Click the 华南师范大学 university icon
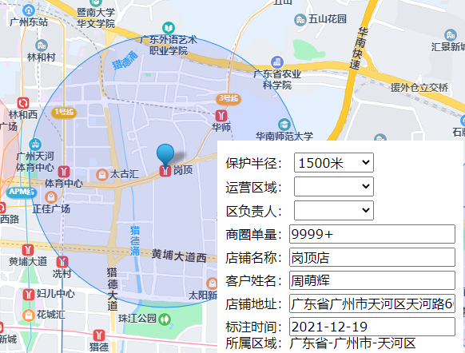This screenshot has height=353, width=465. pyautogui.click(x=284, y=125)
